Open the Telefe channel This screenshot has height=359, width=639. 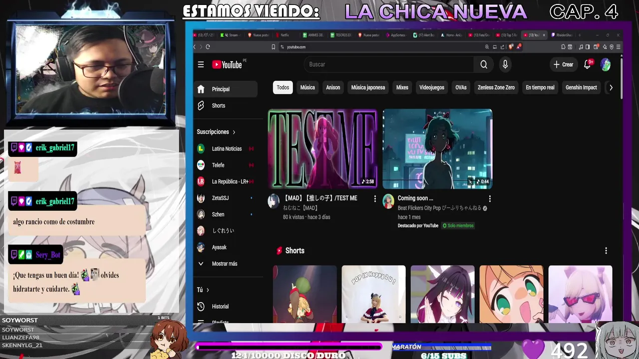click(x=226, y=165)
